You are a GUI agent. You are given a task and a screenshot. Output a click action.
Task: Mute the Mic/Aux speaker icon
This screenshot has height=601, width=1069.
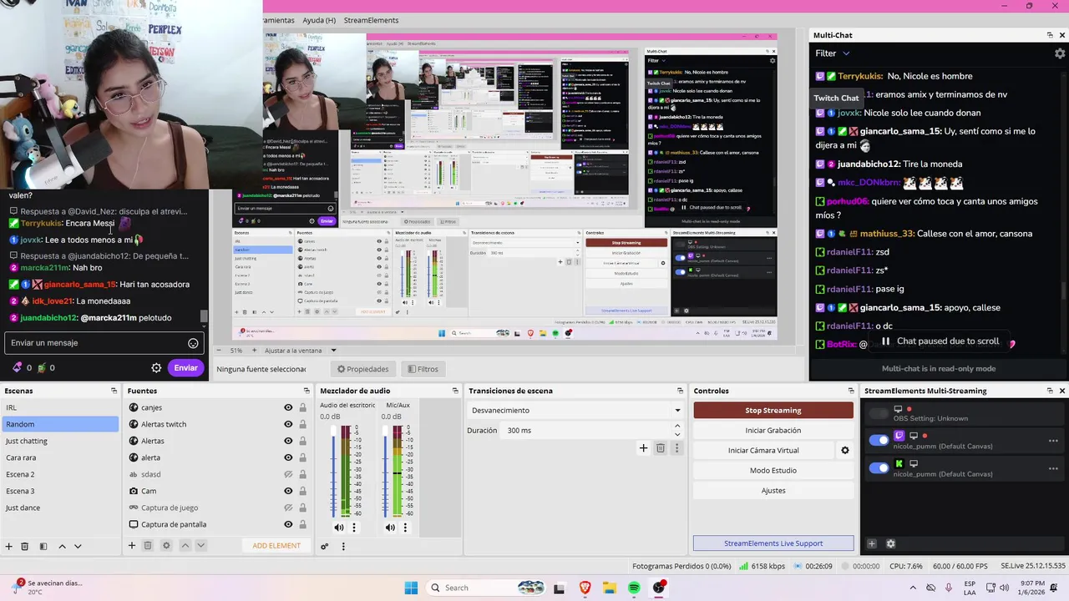tap(390, 528)
